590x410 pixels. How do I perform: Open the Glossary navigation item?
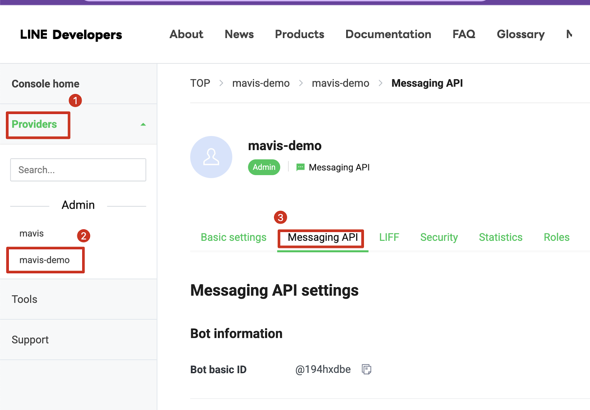(x=521, y=34)
